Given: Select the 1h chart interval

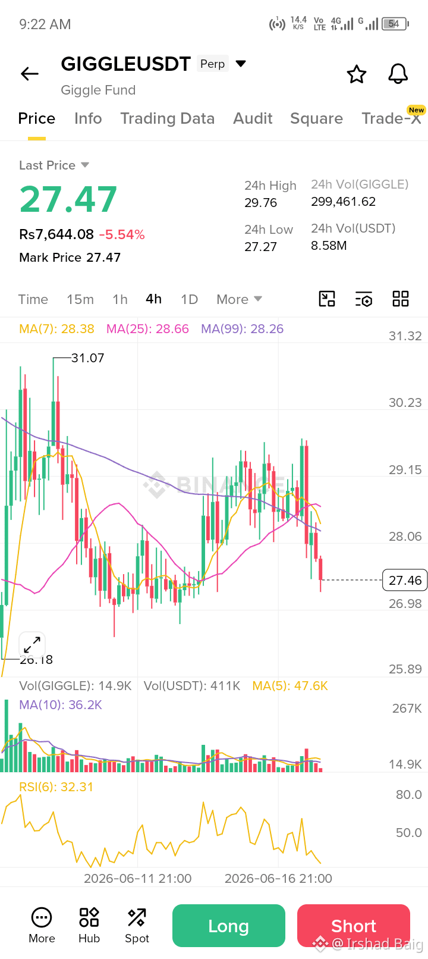Looking at the screenshot, I should click(x=120, y=299).
